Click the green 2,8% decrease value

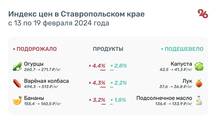[x=120, y=66]
